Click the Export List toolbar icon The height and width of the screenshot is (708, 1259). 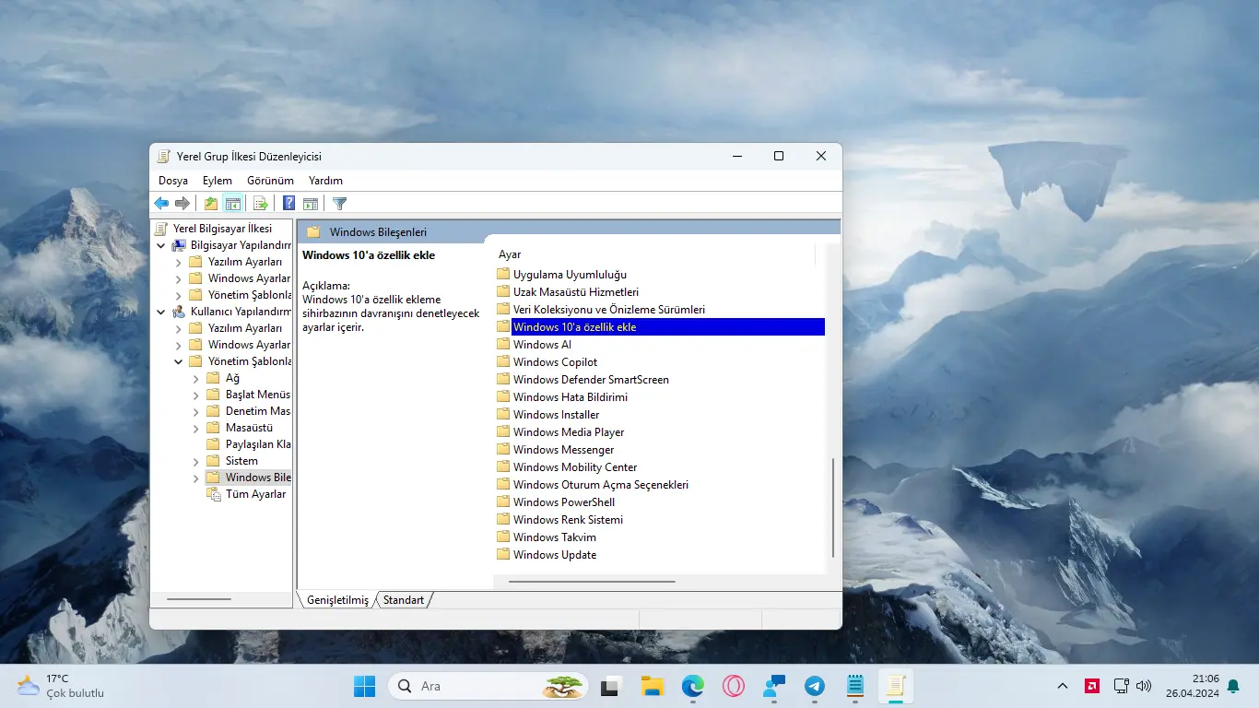coord(261,204)
